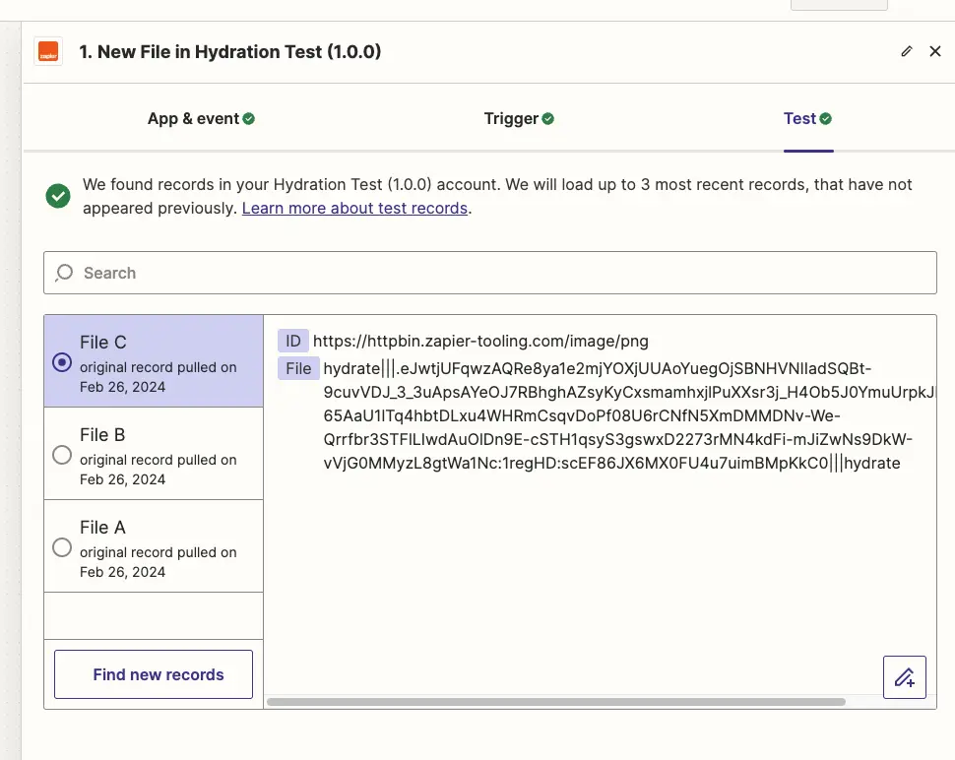Click the httpbin image/png URL value
The width and height of the screenshot is (955, 760).
[480, 341]
